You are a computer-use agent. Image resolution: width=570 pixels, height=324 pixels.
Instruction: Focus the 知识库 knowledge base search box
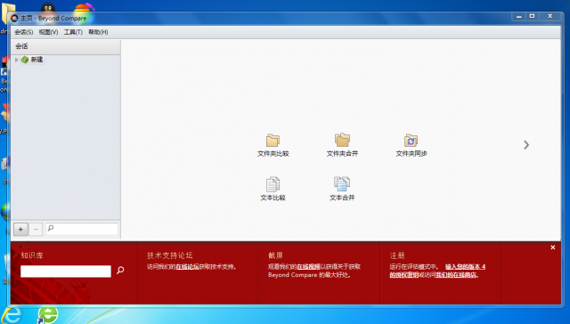[66, 271]
